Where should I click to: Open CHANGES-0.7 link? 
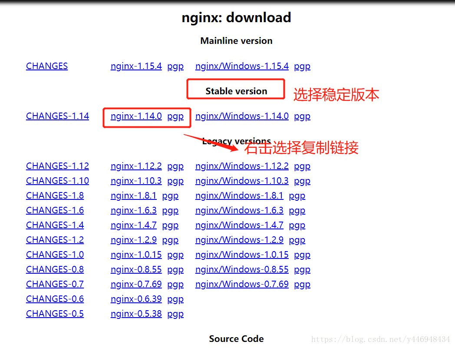click(x=55, y=285)
